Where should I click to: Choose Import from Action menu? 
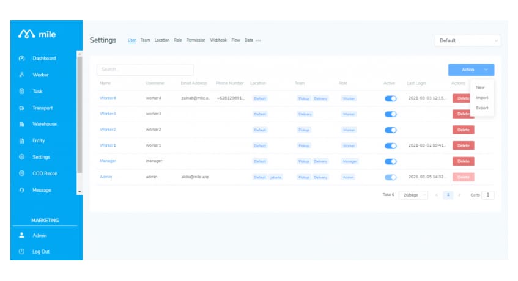tap(482, 98)
